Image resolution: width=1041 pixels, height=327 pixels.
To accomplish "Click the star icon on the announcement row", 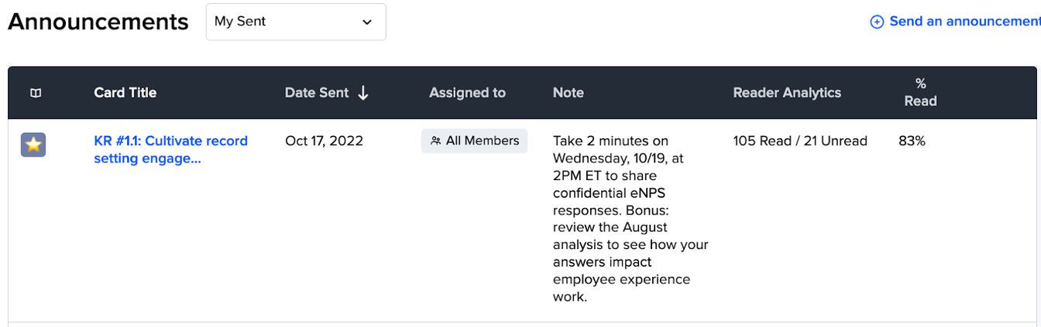I will click(x=33, y=145).
